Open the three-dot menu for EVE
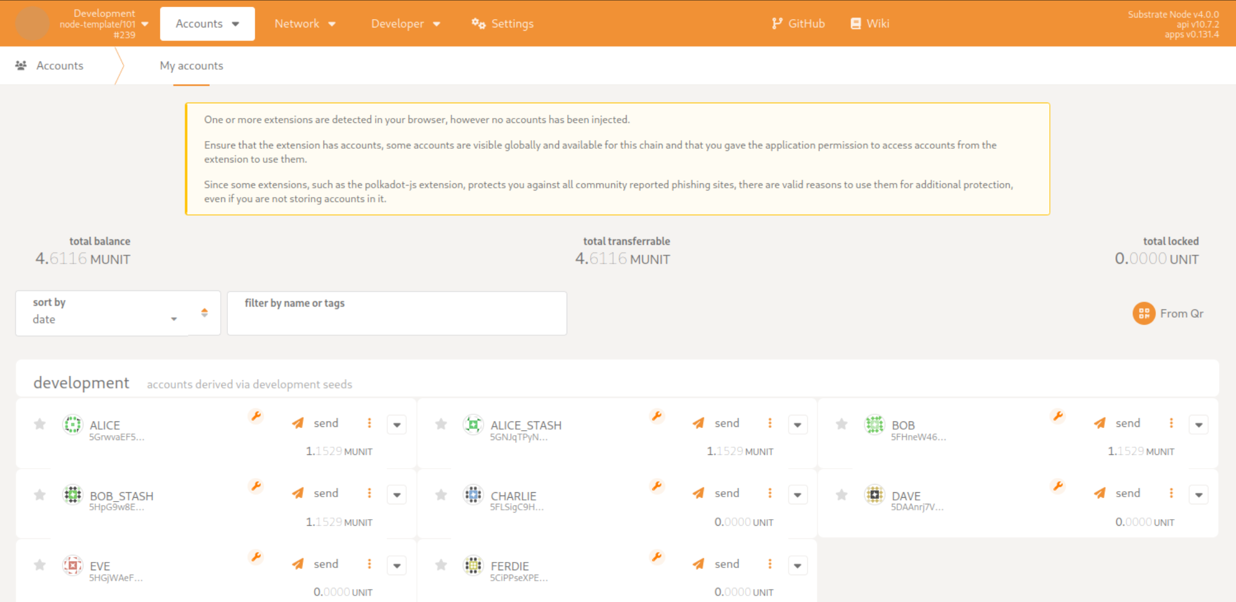1236x602 pixels. click(369, 564)
